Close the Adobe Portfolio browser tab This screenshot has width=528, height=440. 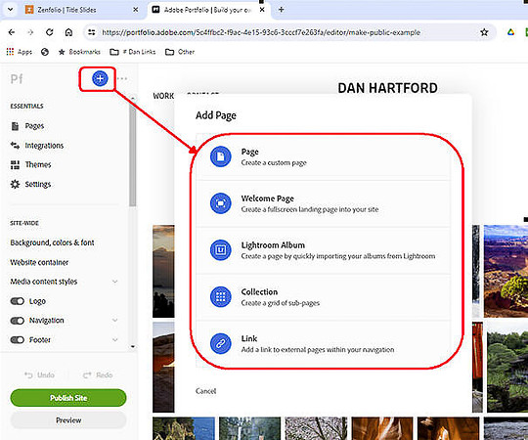pyautogui.click(x=262, y=10)
